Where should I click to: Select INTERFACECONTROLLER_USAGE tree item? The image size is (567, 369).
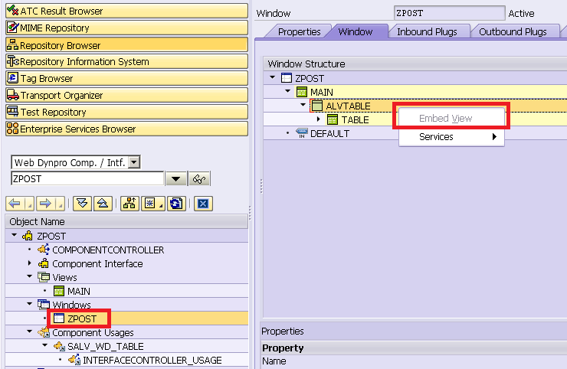(152, 360)
